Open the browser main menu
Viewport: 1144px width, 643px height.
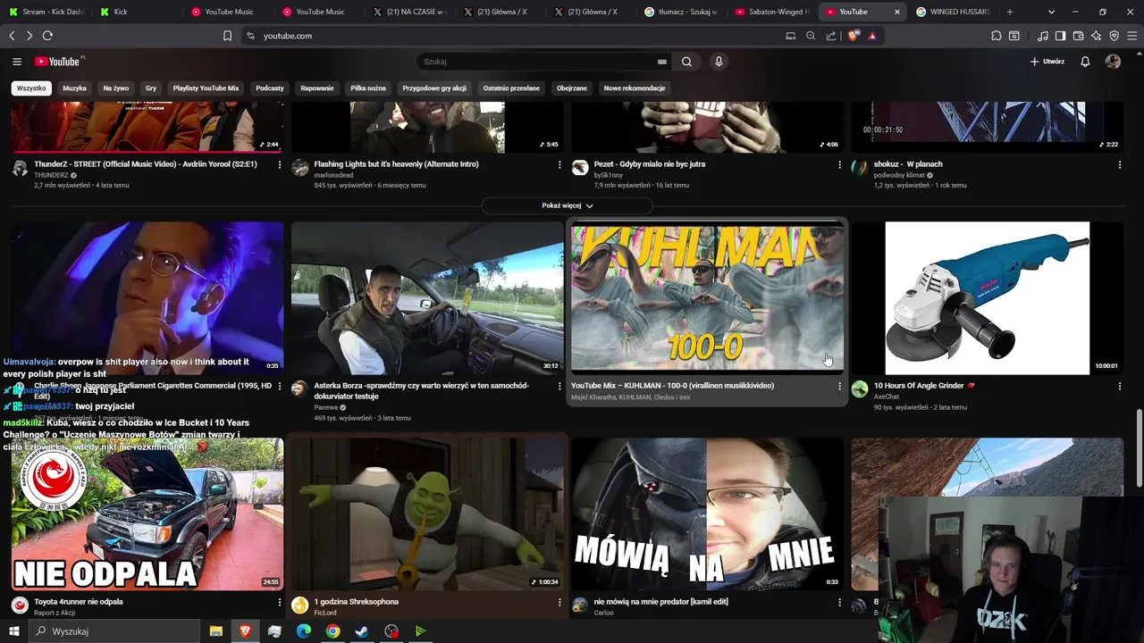point(1131,36)
